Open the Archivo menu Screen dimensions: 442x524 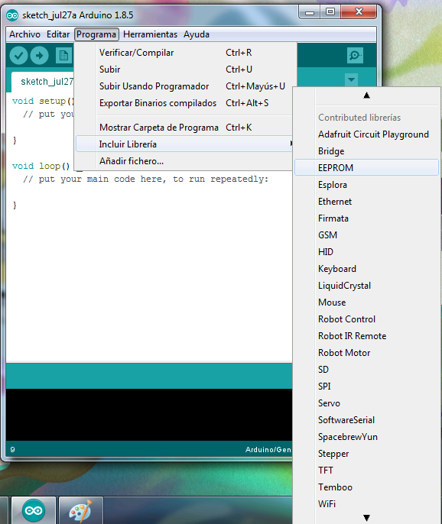[24, 34]
